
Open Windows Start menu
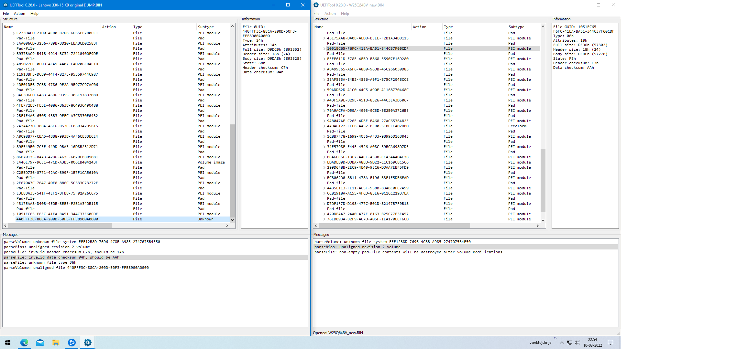[x=8, y=343]
